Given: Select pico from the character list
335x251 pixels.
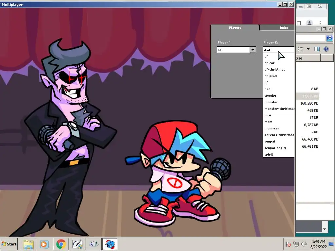Looking at the screenshot, I should pos(279,115).
